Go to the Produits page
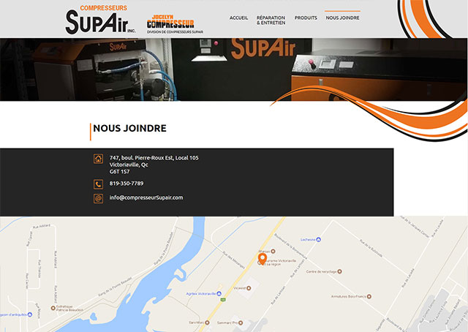Image resolution: width=468 pixels, height=332 pixels. (306, 18)
